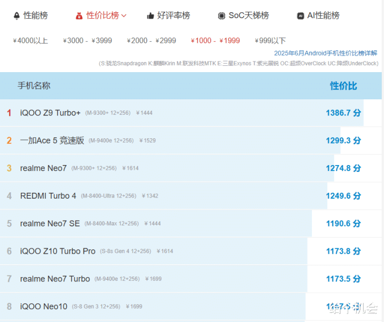Click the (S-8s Gen 4 12+256) spec text
The width and height of the screenshot is (384, 322).
(x=126, y=251)
